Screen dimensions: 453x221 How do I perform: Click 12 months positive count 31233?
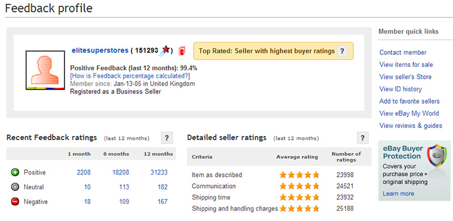(159, 172)
